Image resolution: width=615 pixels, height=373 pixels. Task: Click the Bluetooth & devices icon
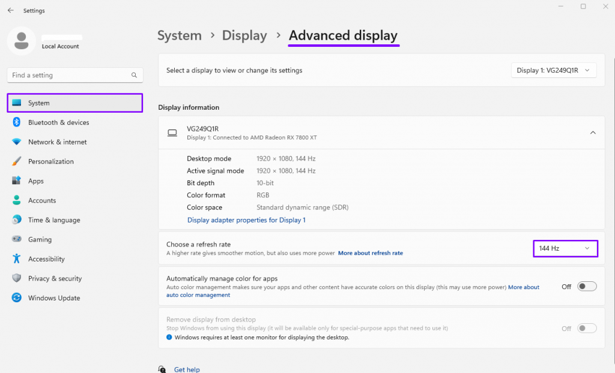[17, 122]
